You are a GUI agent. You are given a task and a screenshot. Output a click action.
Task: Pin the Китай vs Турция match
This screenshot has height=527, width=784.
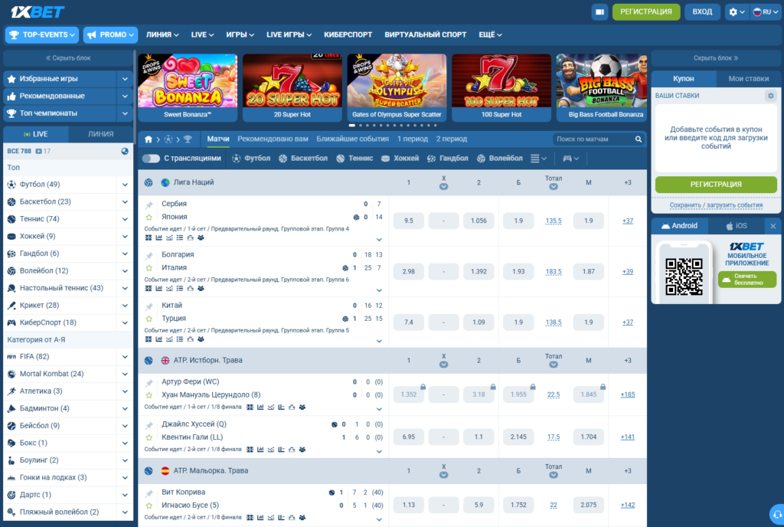[x=149, y=306]
